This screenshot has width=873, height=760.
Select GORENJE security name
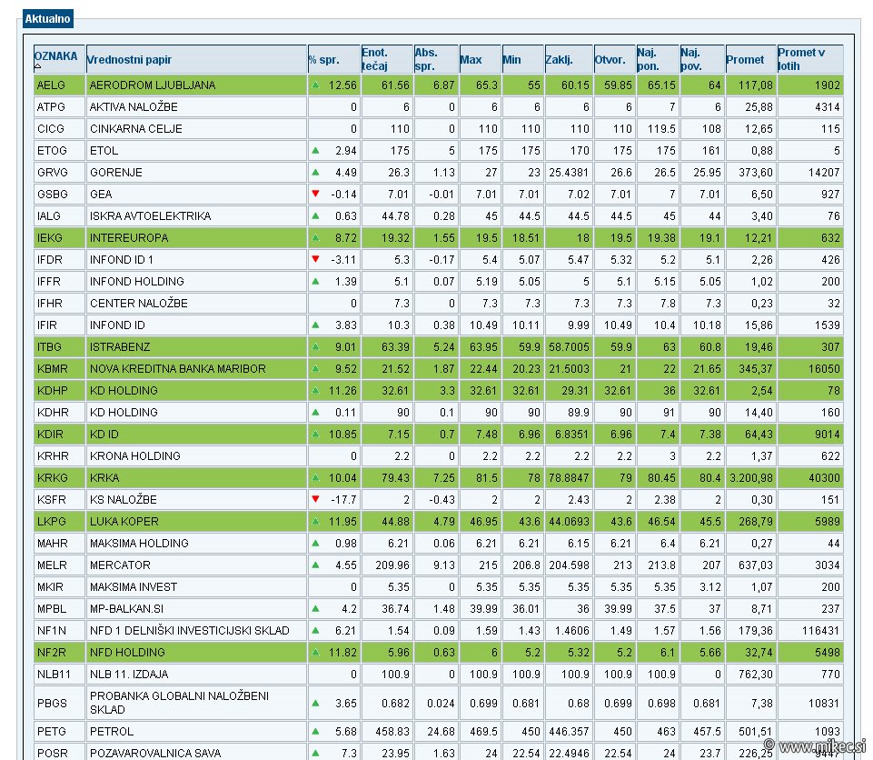(x=115, y=172)
